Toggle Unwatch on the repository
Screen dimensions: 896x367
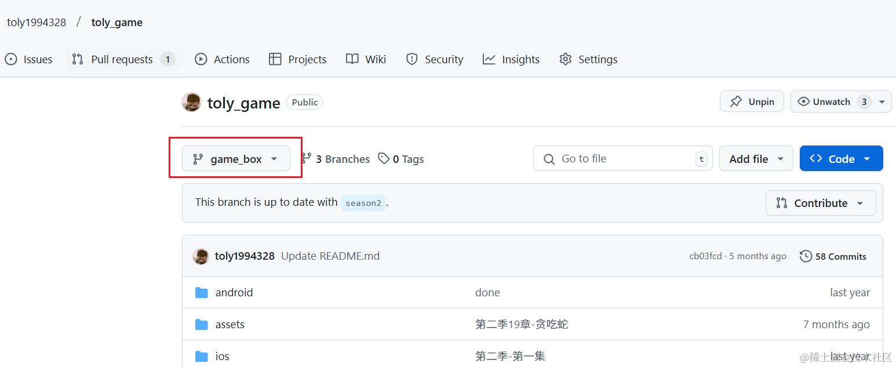point(832,101)
